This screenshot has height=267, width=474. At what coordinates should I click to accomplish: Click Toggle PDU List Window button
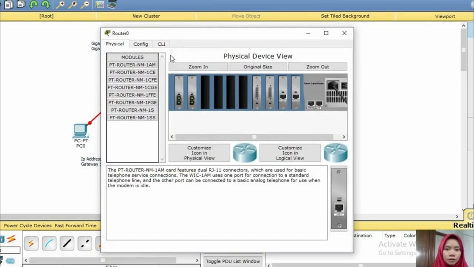233,261
